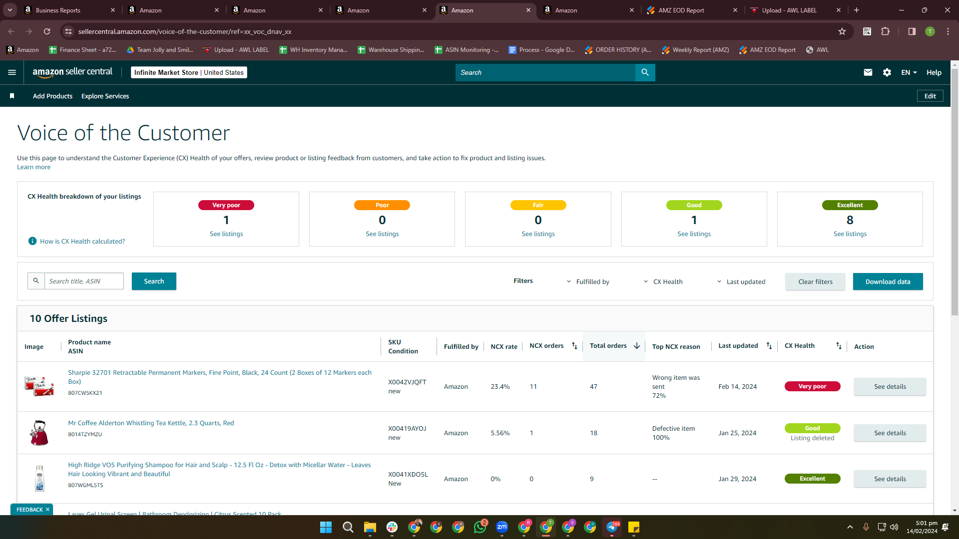Click the Download data button
Image resolution: width=959 pixels, height=539 pixels.
[888, 281]
